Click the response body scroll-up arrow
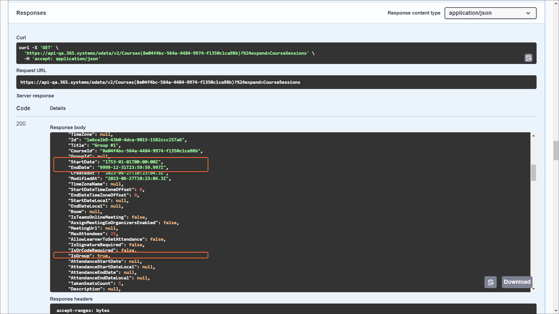The height and width of the screenshot is (314, 559). click(533, 136)
